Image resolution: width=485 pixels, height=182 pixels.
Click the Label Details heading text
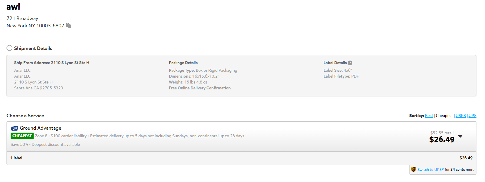click(x=335, y=63)
